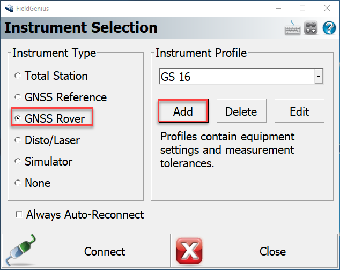The height and width of the screenshot is (270, 340).
Task: Choose None as the instrument type
Action: pyautogui.click(x=18, y=183)
